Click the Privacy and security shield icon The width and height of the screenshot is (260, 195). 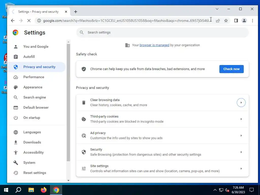(16, 67)
